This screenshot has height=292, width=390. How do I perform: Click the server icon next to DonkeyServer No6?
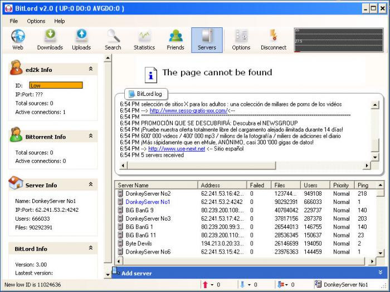(x=120, y=251)
